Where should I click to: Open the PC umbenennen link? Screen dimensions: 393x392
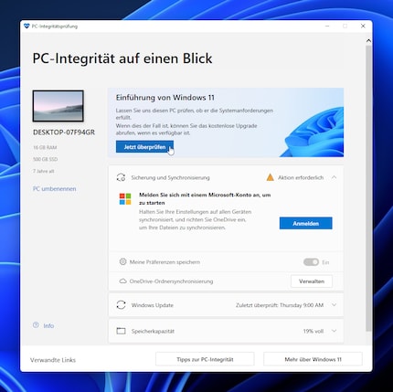tap(55, 189)
